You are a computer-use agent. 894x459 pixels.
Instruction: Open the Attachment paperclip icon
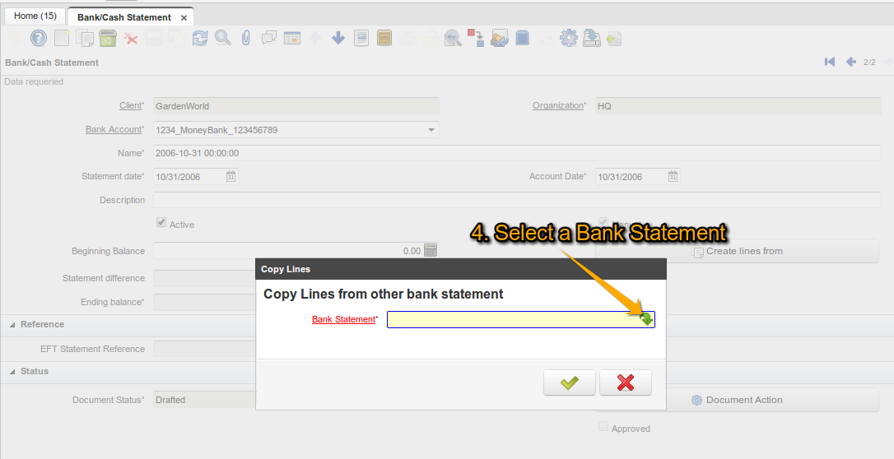point(246,38)
